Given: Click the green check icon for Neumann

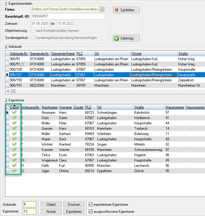Looking at the screenshot, I should [14, 112].
